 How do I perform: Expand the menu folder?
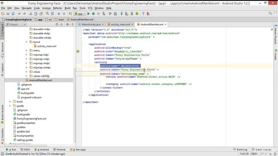(x=26, y=50)
